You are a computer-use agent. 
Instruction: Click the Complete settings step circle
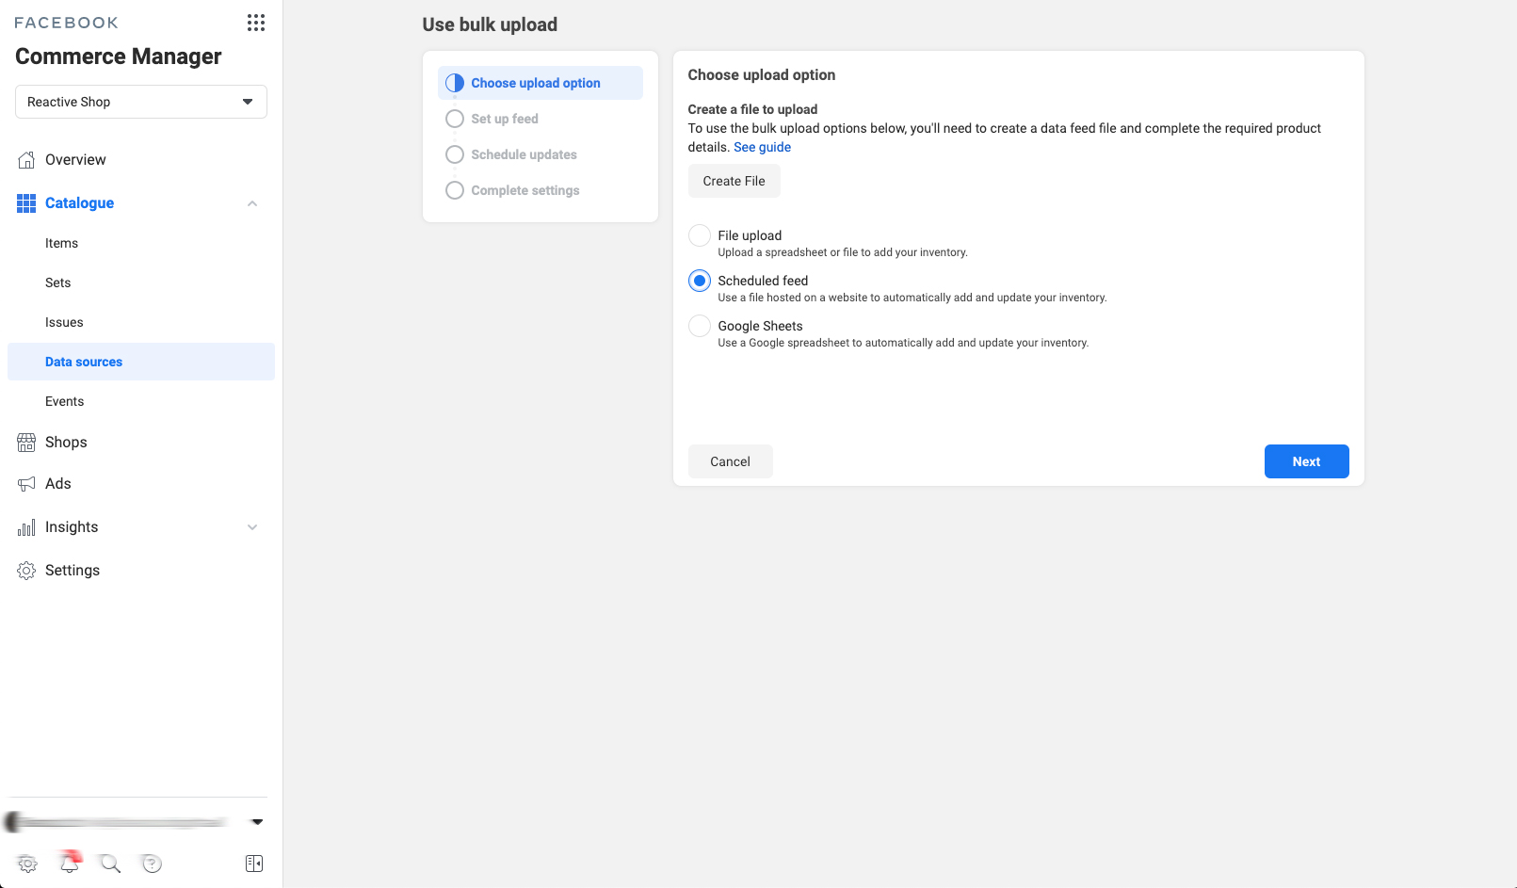pyautogui.click(x=455, y=190)
